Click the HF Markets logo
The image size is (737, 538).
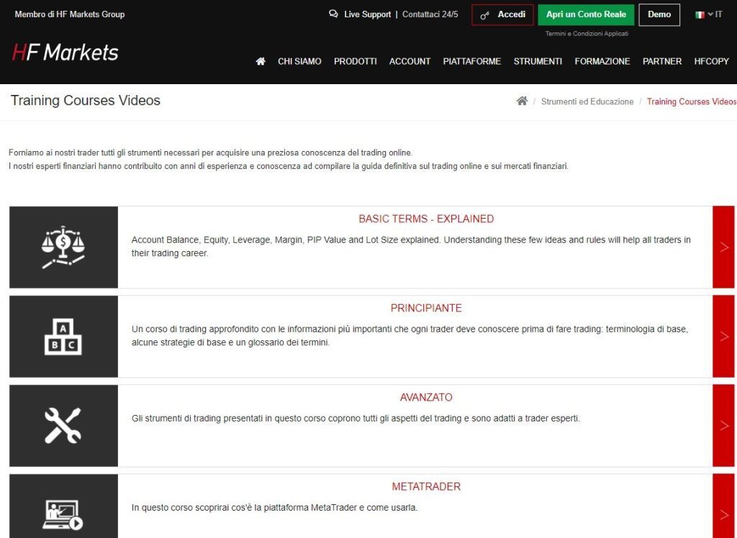click(65, 53)
